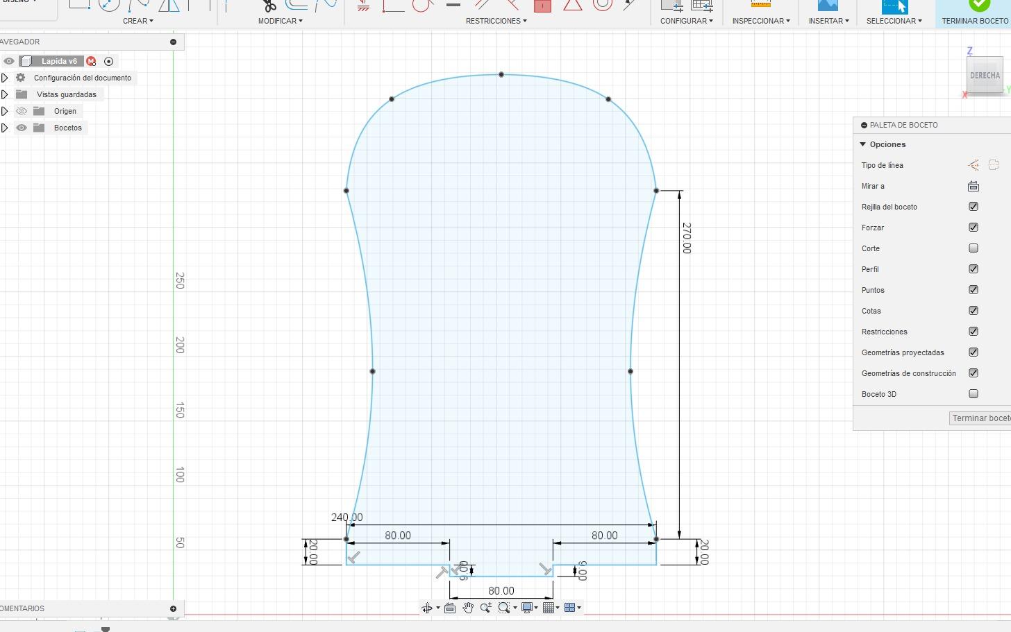Enable the Boceto 3D checkbox
The height and width of the screenshot is (632, 1011).
click(974, 394)
